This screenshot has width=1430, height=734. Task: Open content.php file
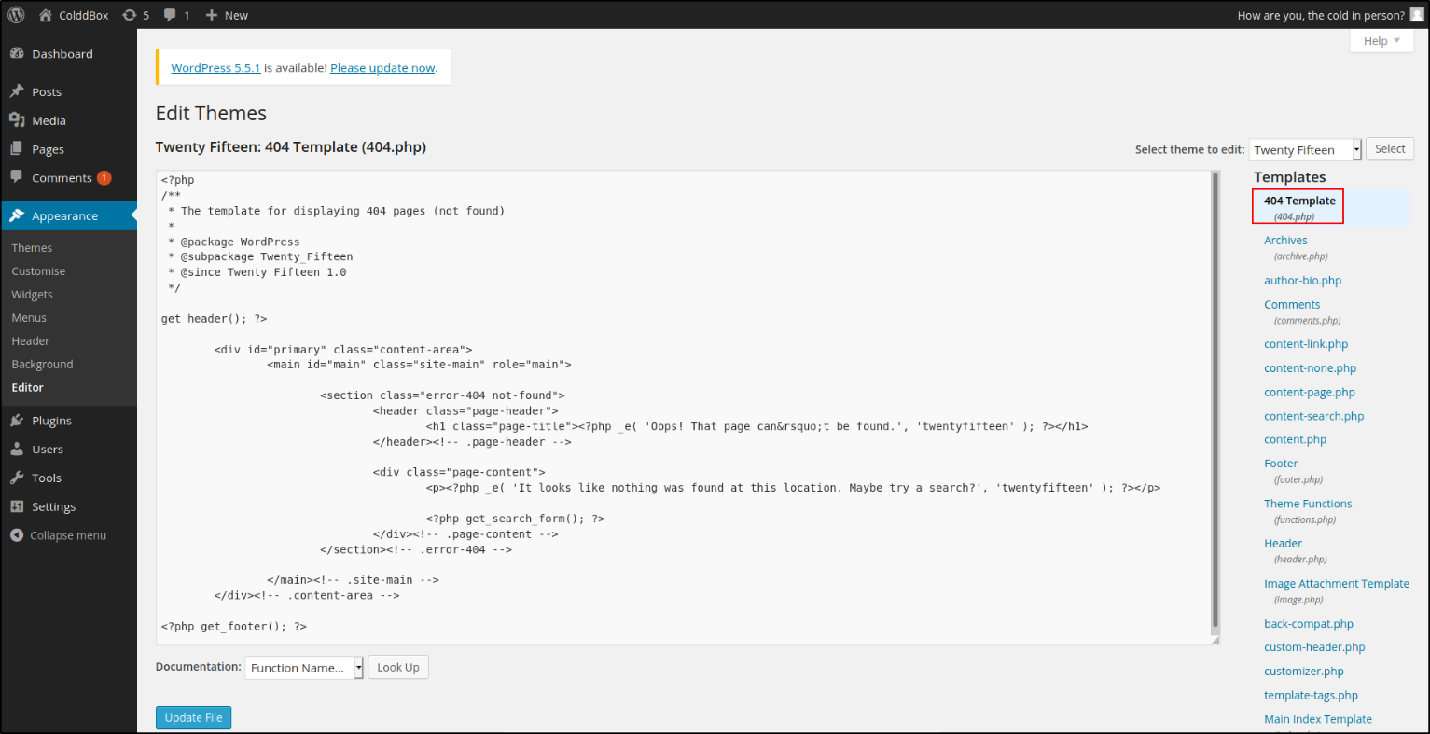coord(1295,440)
